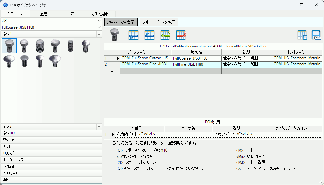Viewport: 324px width, 185px height.
Task: Click the save table icon
Action: tap(302, 35)
